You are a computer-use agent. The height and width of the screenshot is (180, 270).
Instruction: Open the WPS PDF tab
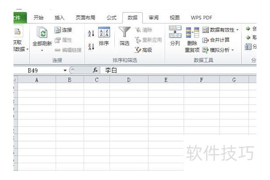coord(202,18)
